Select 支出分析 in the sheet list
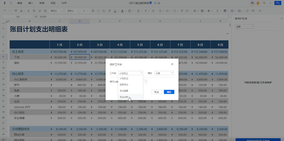284x141 pixels. click(x=130, y=97)
